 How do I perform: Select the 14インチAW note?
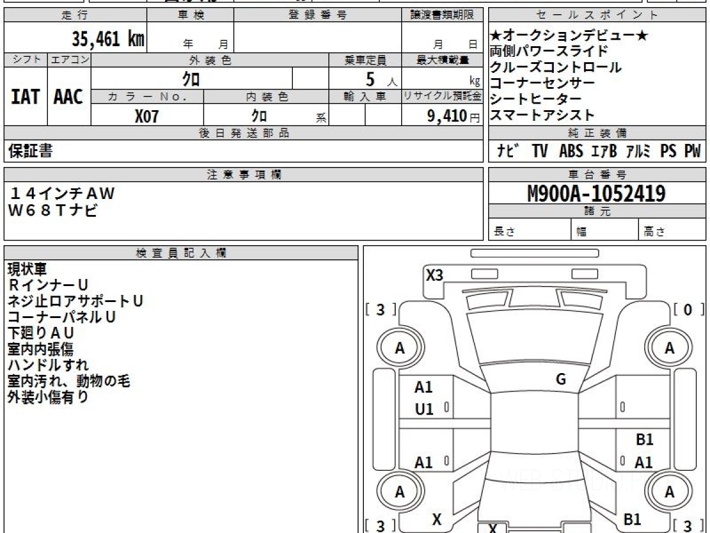[x=62, y=194]
